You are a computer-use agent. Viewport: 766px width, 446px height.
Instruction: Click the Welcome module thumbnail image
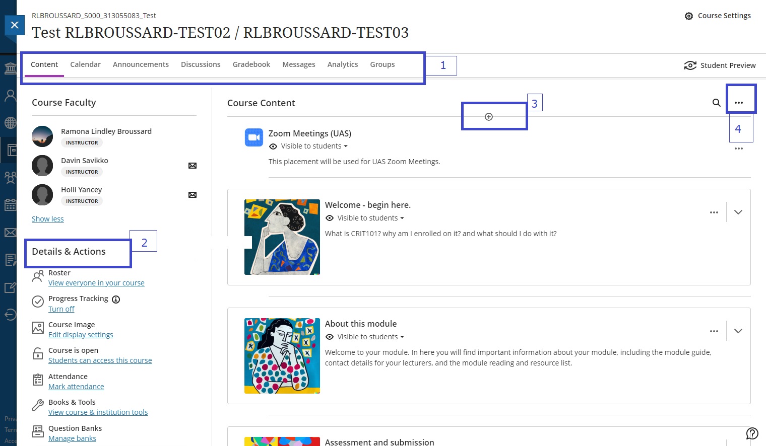[x=282, y=237]
